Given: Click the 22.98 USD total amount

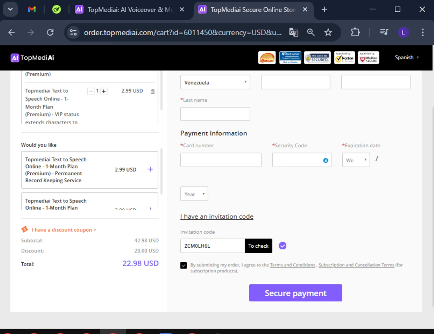Looking at the screenshot, I should pos(140,264).
